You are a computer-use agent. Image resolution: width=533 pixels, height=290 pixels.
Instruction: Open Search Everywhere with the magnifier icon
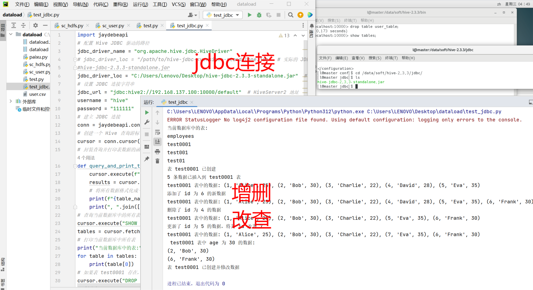tap(290, 15)
